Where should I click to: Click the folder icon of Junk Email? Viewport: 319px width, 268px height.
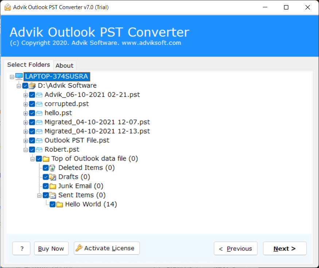53,186
